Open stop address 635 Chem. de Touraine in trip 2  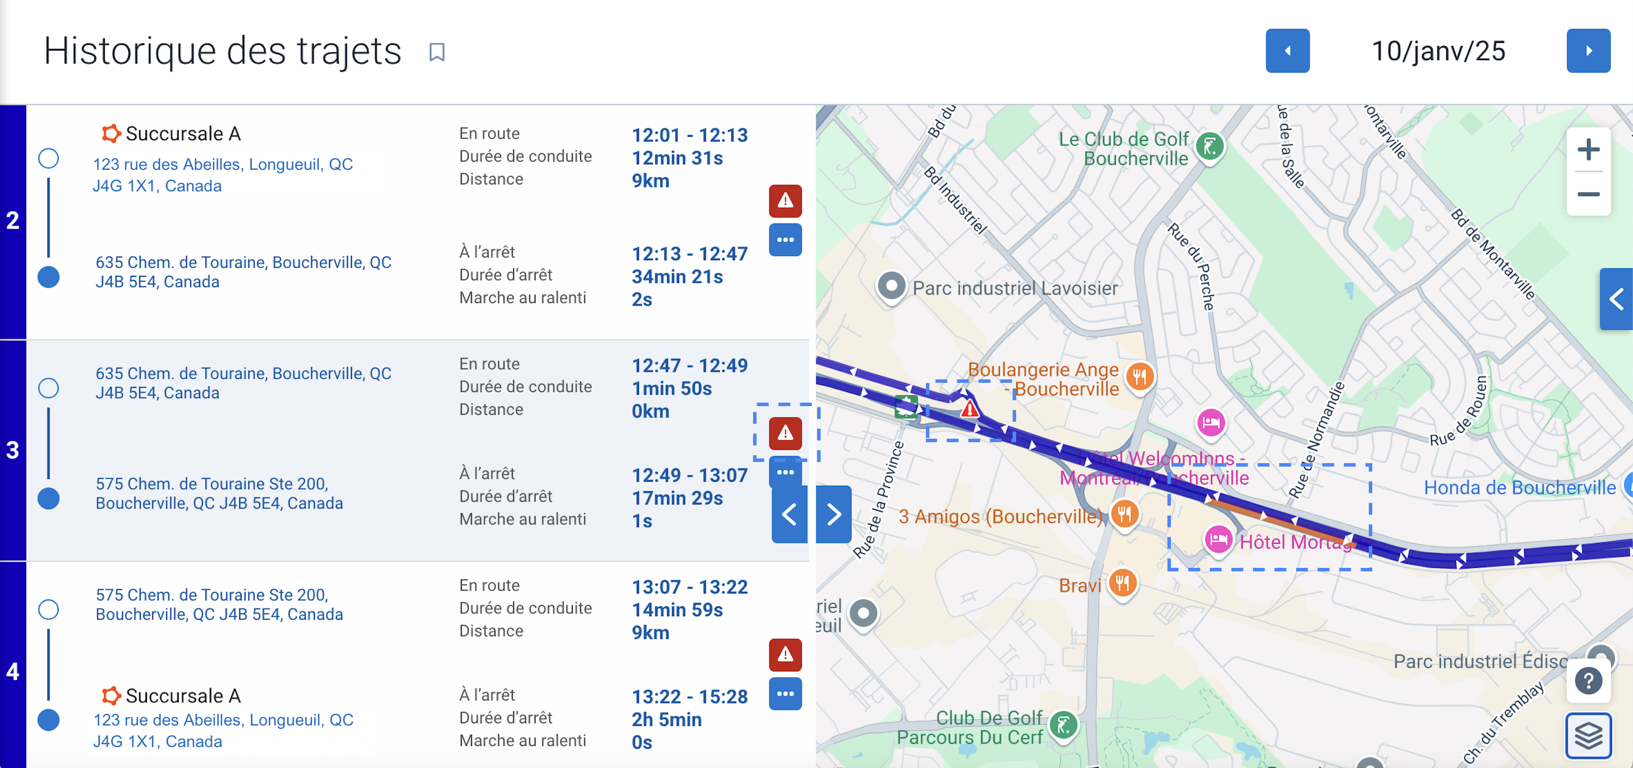(243, 272)
